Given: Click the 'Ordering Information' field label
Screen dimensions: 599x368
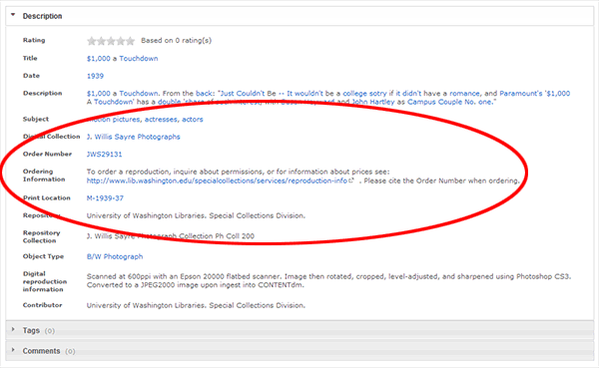Looking at the screenshot, I should tap(44, 176).
